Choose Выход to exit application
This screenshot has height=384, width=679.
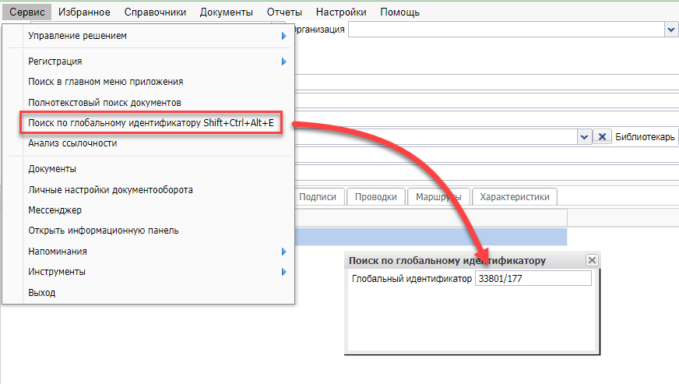[42, 293]
